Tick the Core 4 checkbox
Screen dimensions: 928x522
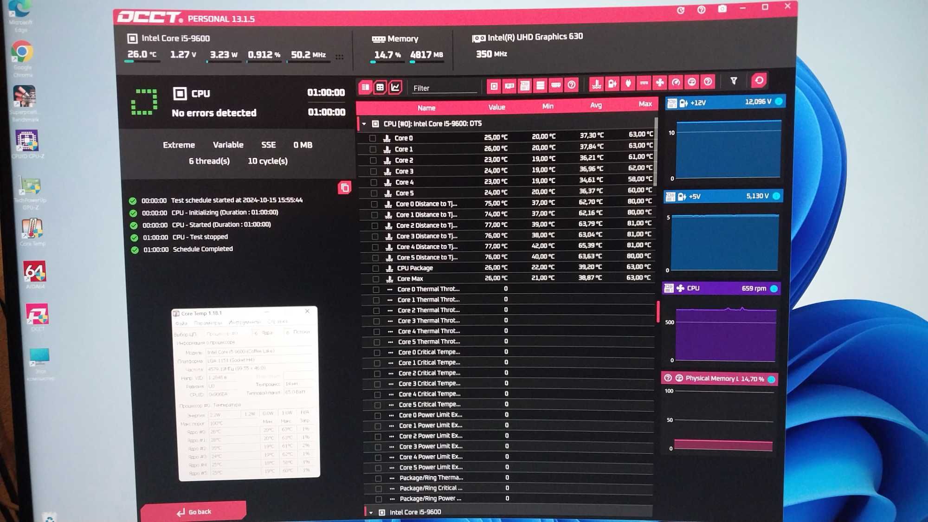pos(374,182)
